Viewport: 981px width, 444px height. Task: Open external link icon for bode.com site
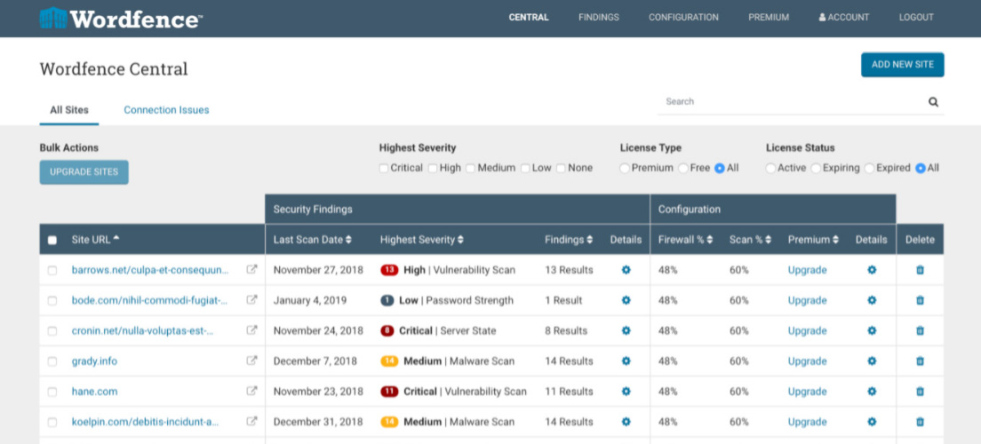click(251, 300)
